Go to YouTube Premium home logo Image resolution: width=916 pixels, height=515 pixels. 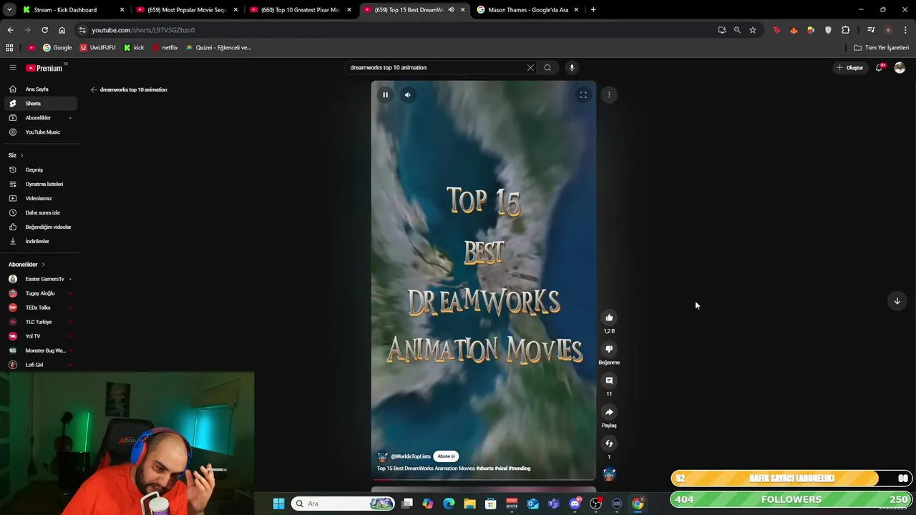[x=44, y=68]
